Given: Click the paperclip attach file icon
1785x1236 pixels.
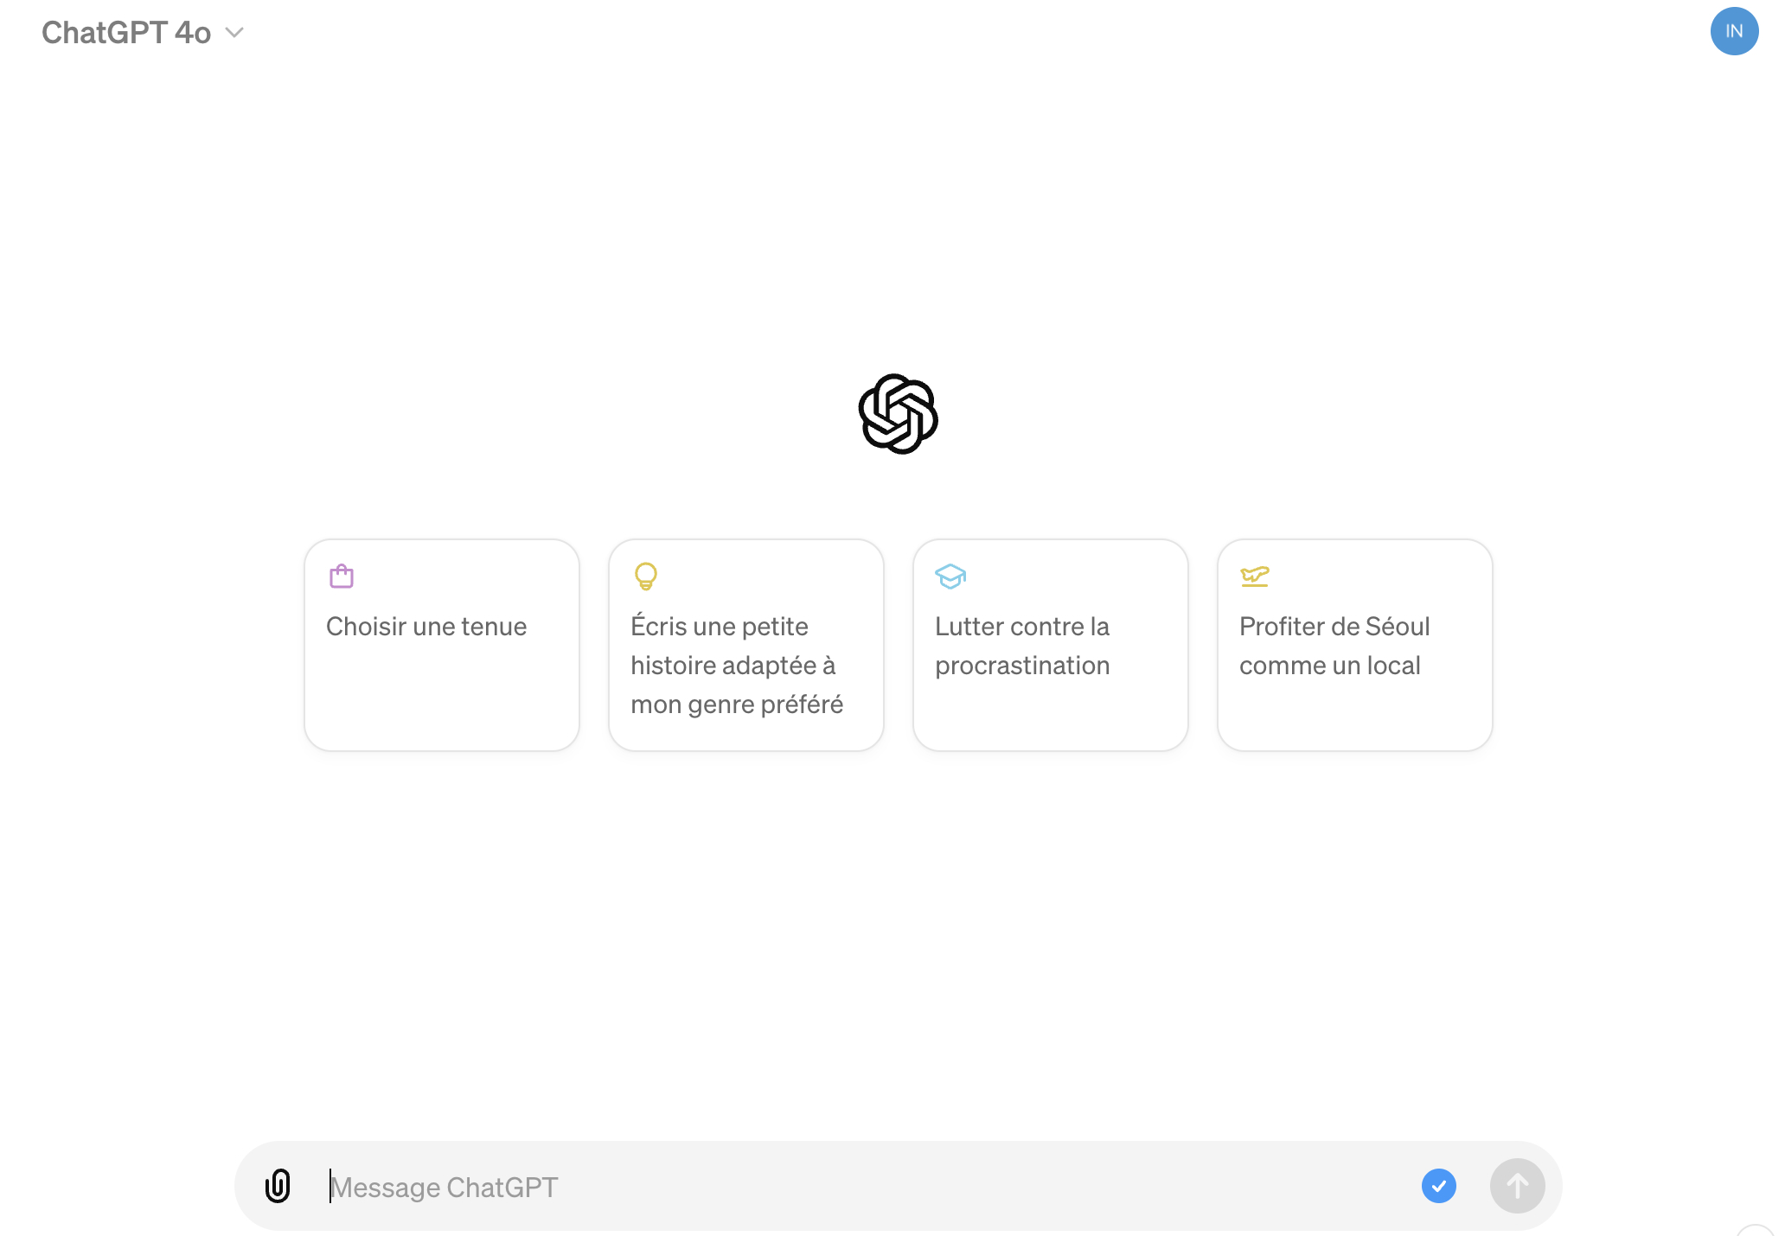Looking at the screenshot, I should 278,1186.
